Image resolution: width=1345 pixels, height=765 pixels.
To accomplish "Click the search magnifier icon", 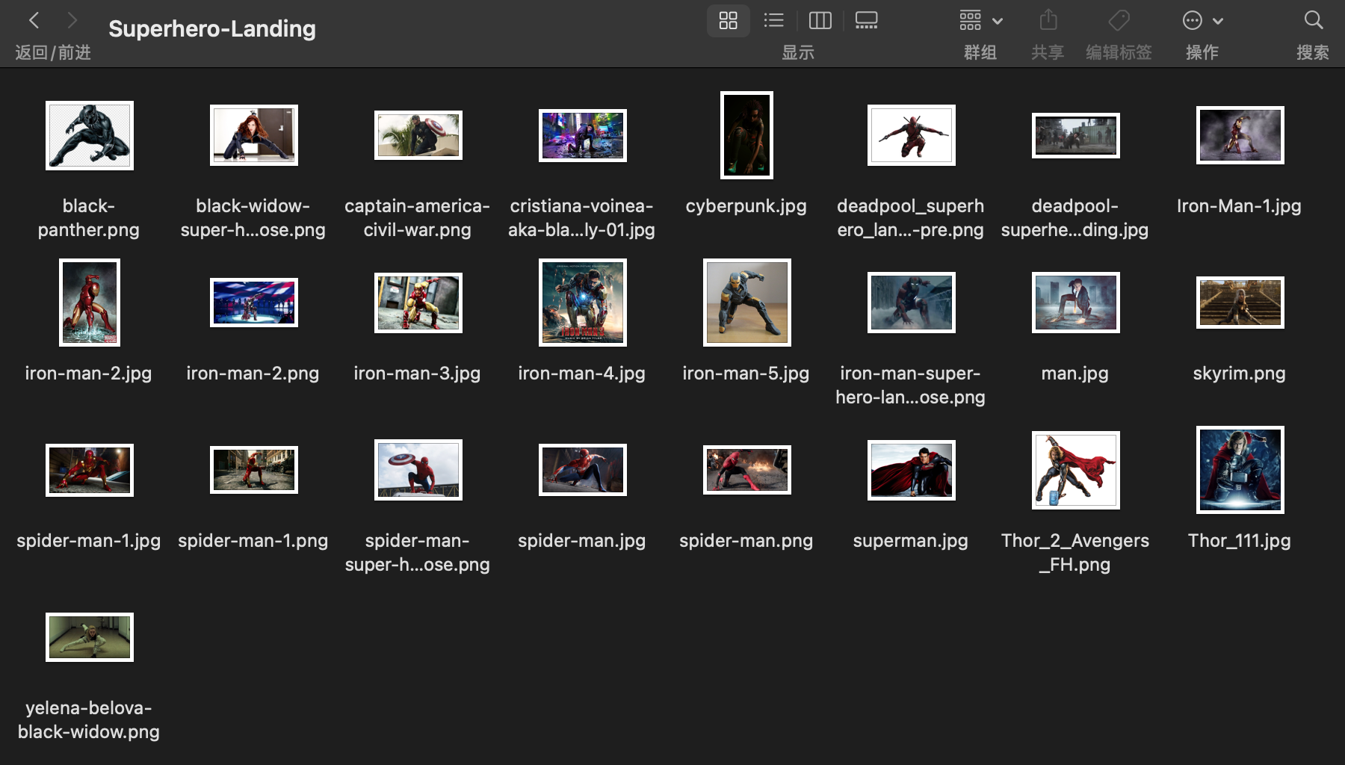I will coord(1313,20).
